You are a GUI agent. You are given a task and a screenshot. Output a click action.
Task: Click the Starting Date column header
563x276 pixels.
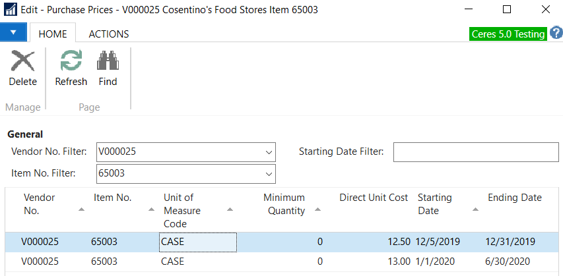pos(435,204)
